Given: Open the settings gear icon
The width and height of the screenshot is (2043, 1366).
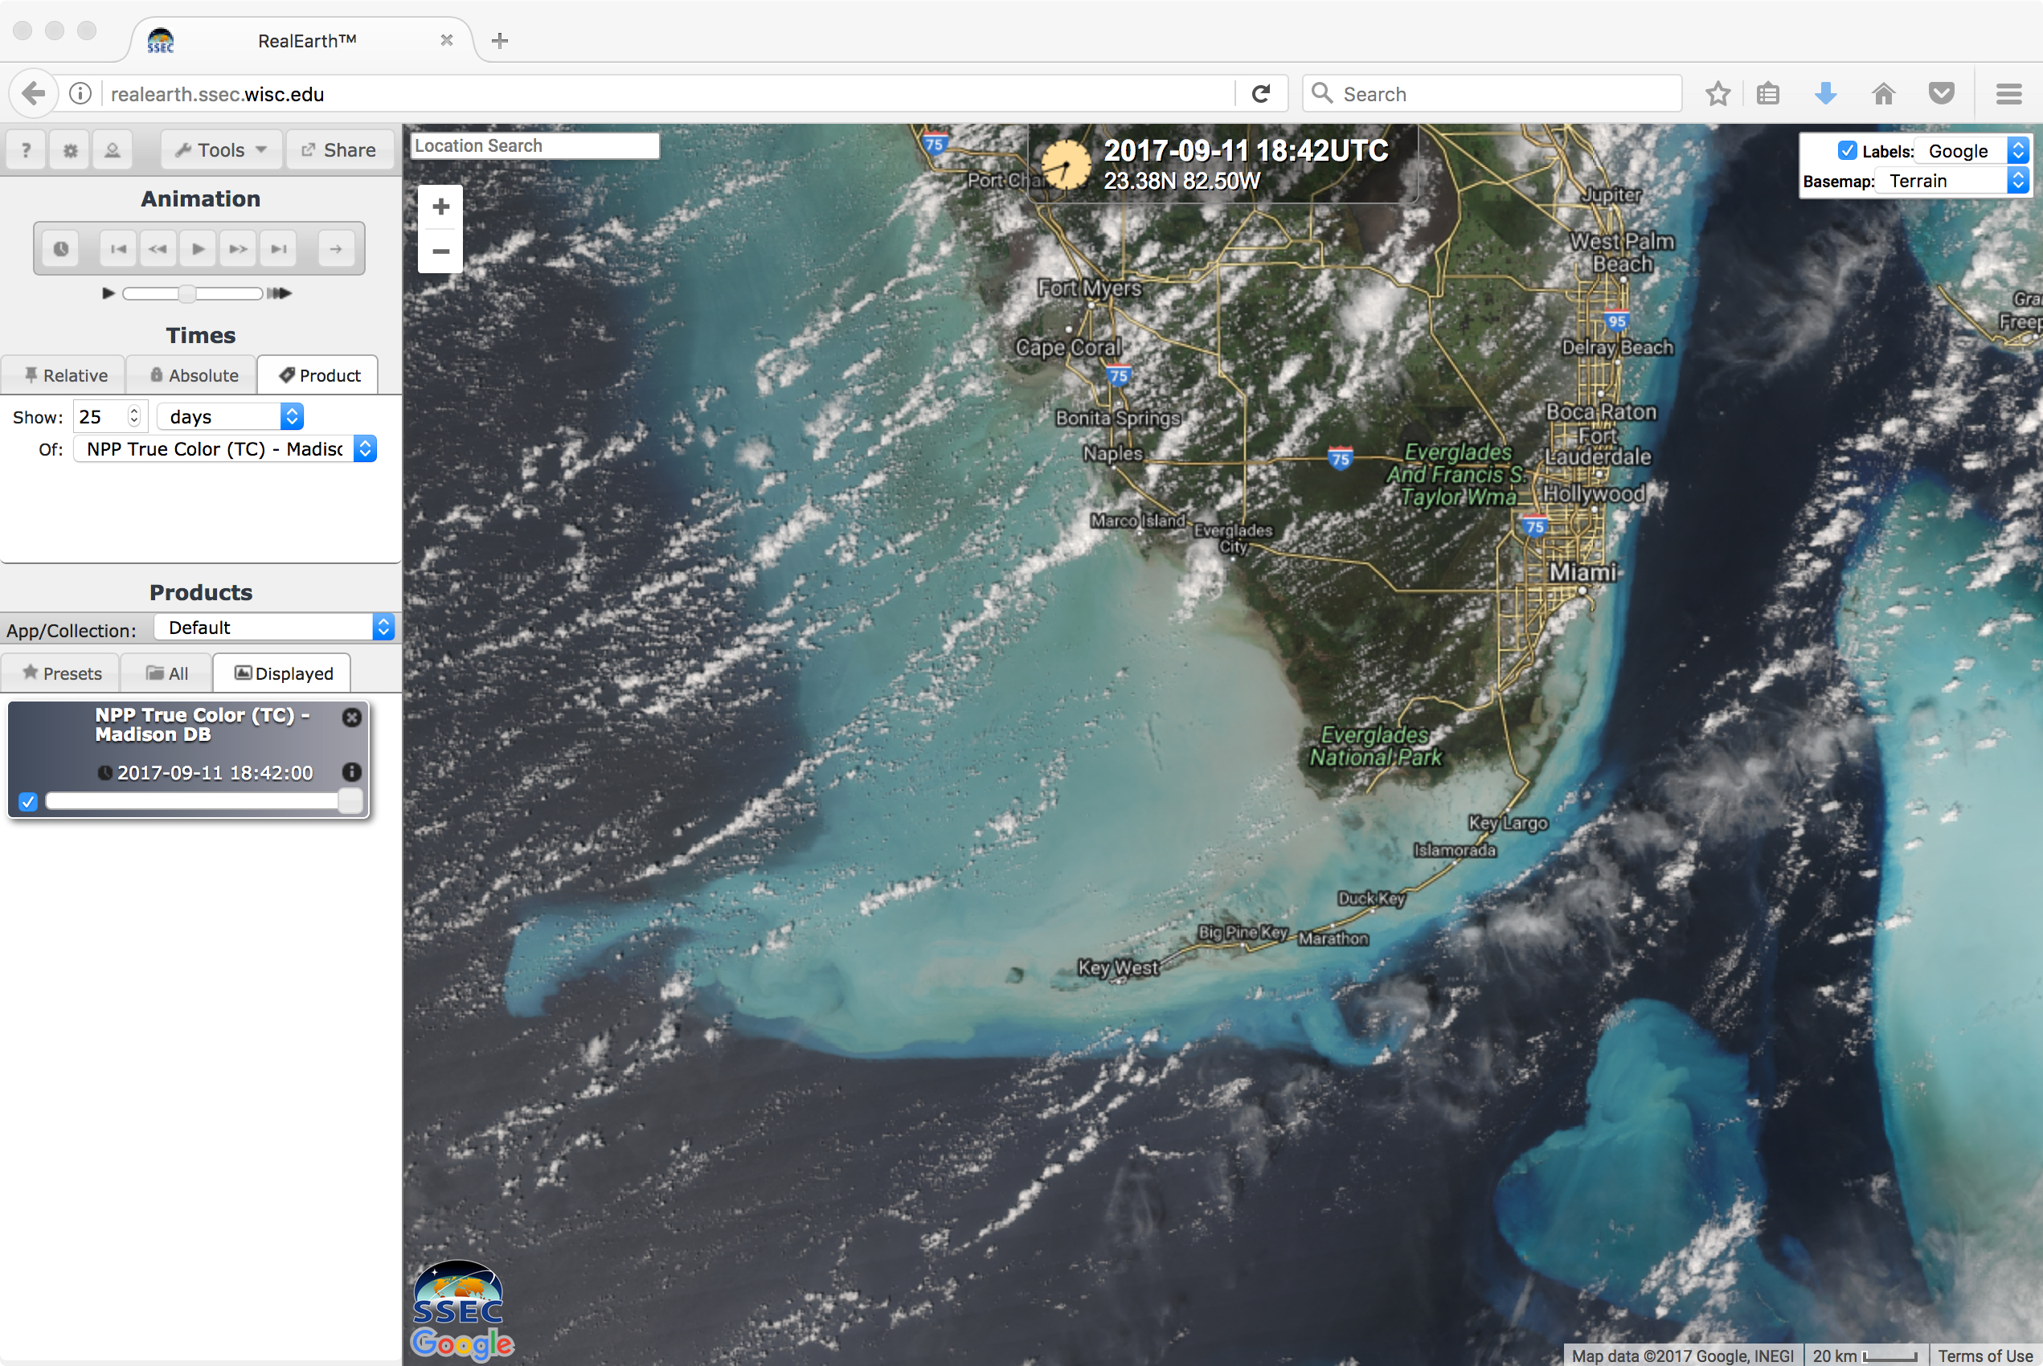Looking at the screenshot, I should click(70, 149).
